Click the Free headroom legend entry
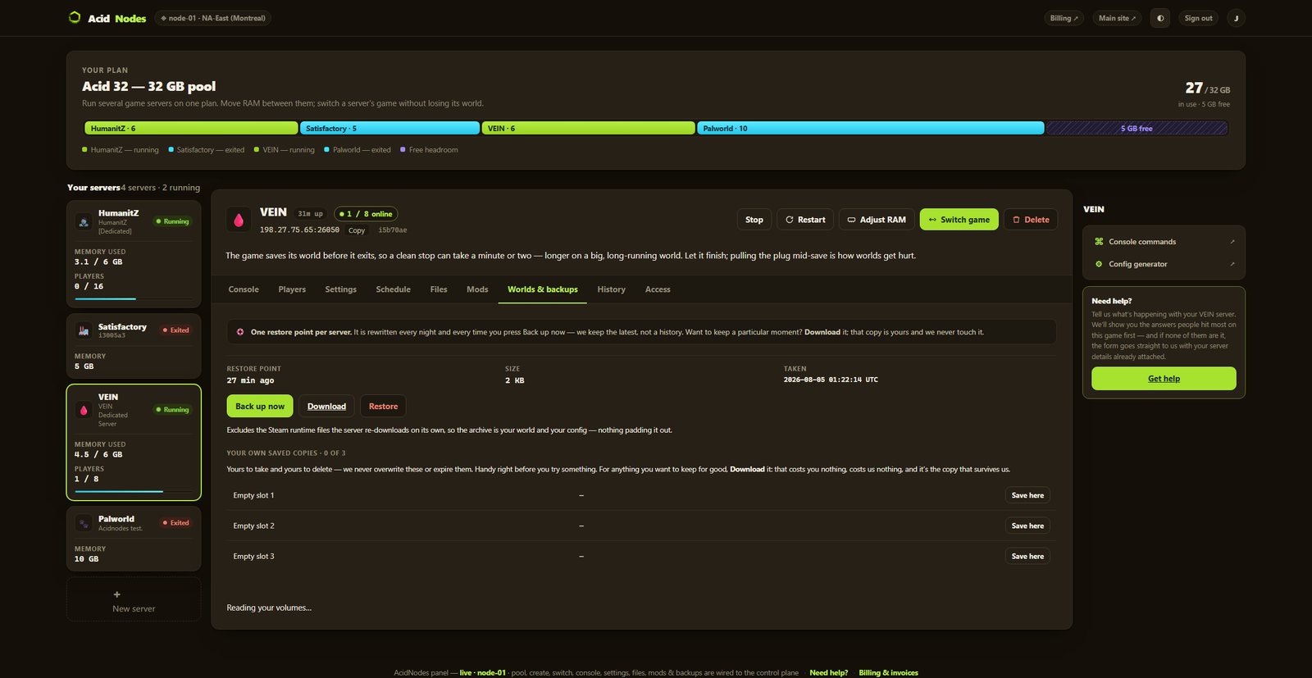 429,150
